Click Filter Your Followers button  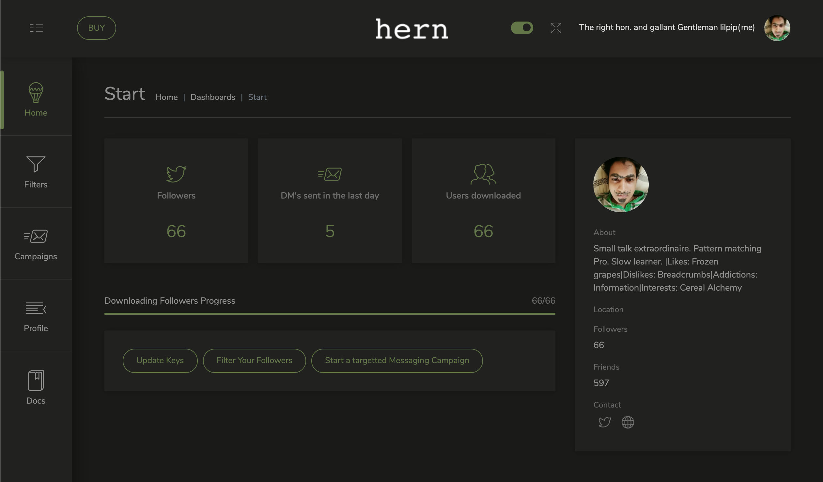point(254,361)
